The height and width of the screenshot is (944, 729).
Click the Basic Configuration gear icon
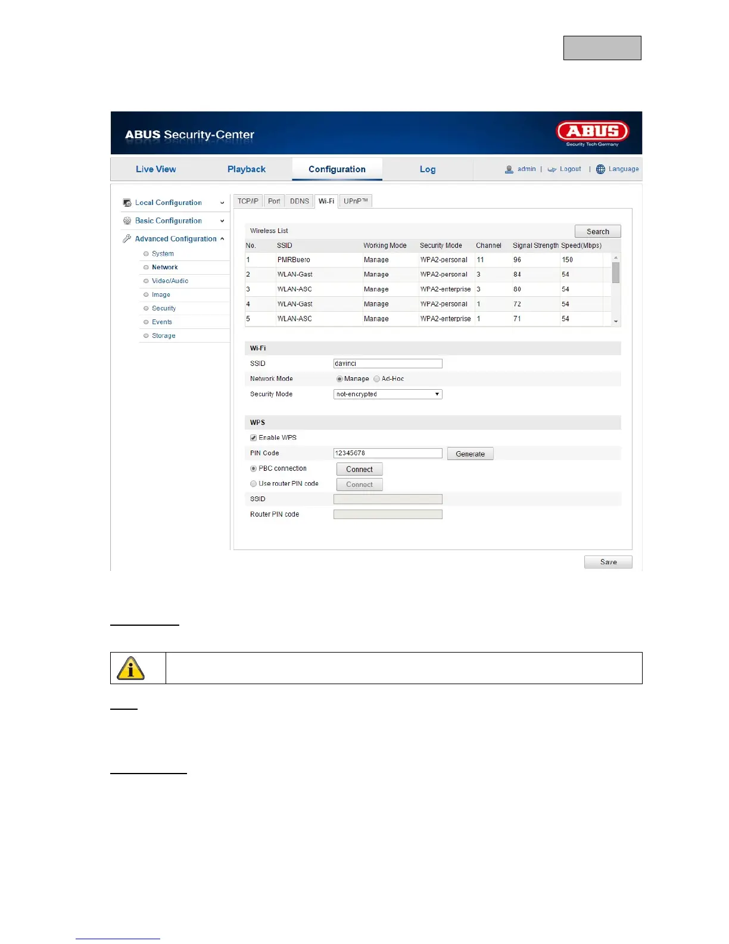[x=127, y=221]
